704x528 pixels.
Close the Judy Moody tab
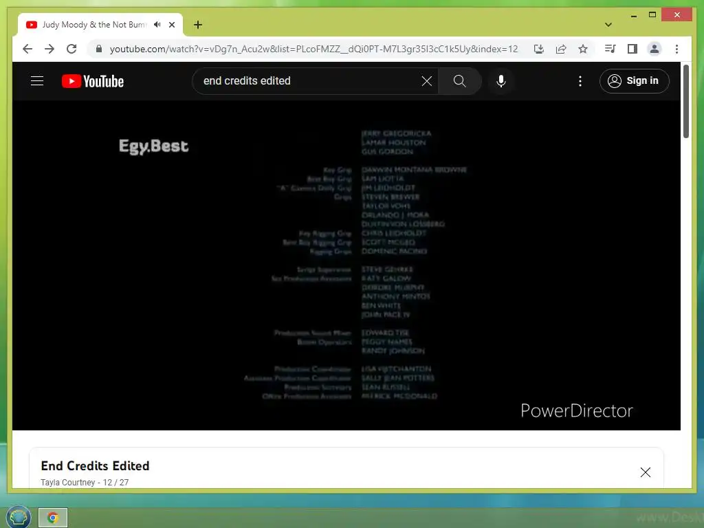coord(171,25)
